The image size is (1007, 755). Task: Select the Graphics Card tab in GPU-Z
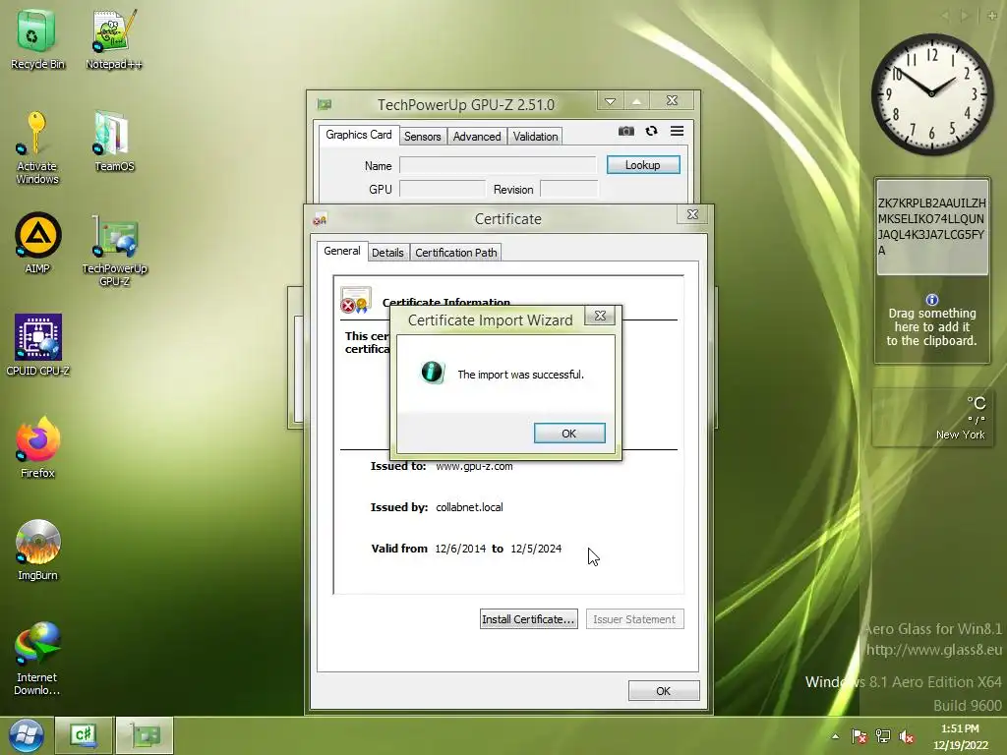pyautogui.click(x=358, y=135)
